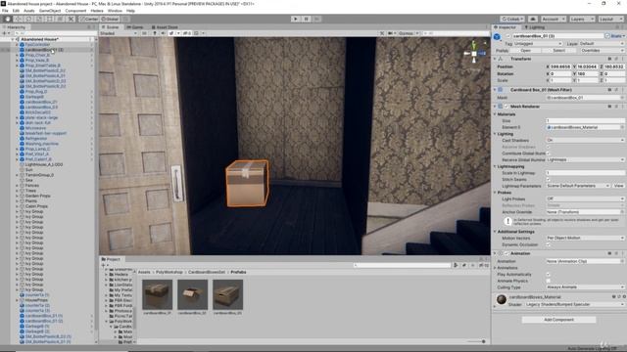Screen dimensions: 627x352
Task: Select the Move tool in toolbar
Action: [x=18, y=19]
